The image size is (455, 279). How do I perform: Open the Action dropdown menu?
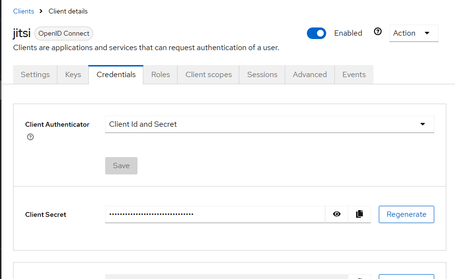414,33
